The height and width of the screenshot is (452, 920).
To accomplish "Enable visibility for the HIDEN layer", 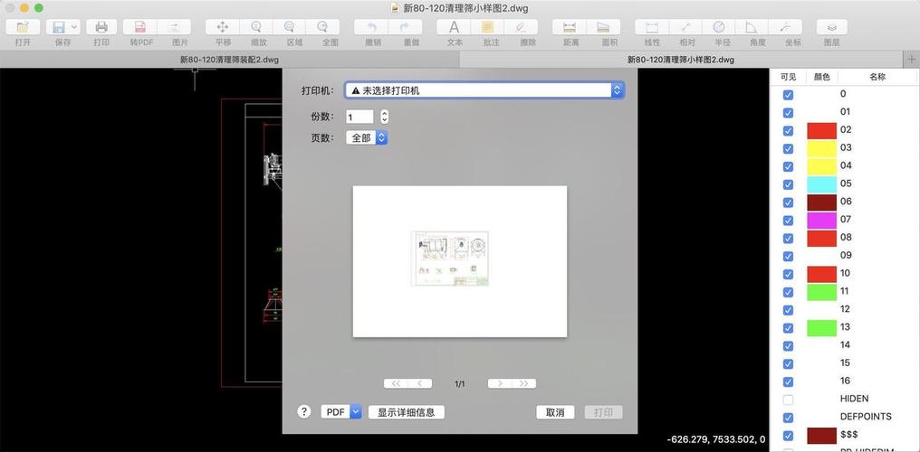I will 788,400.
